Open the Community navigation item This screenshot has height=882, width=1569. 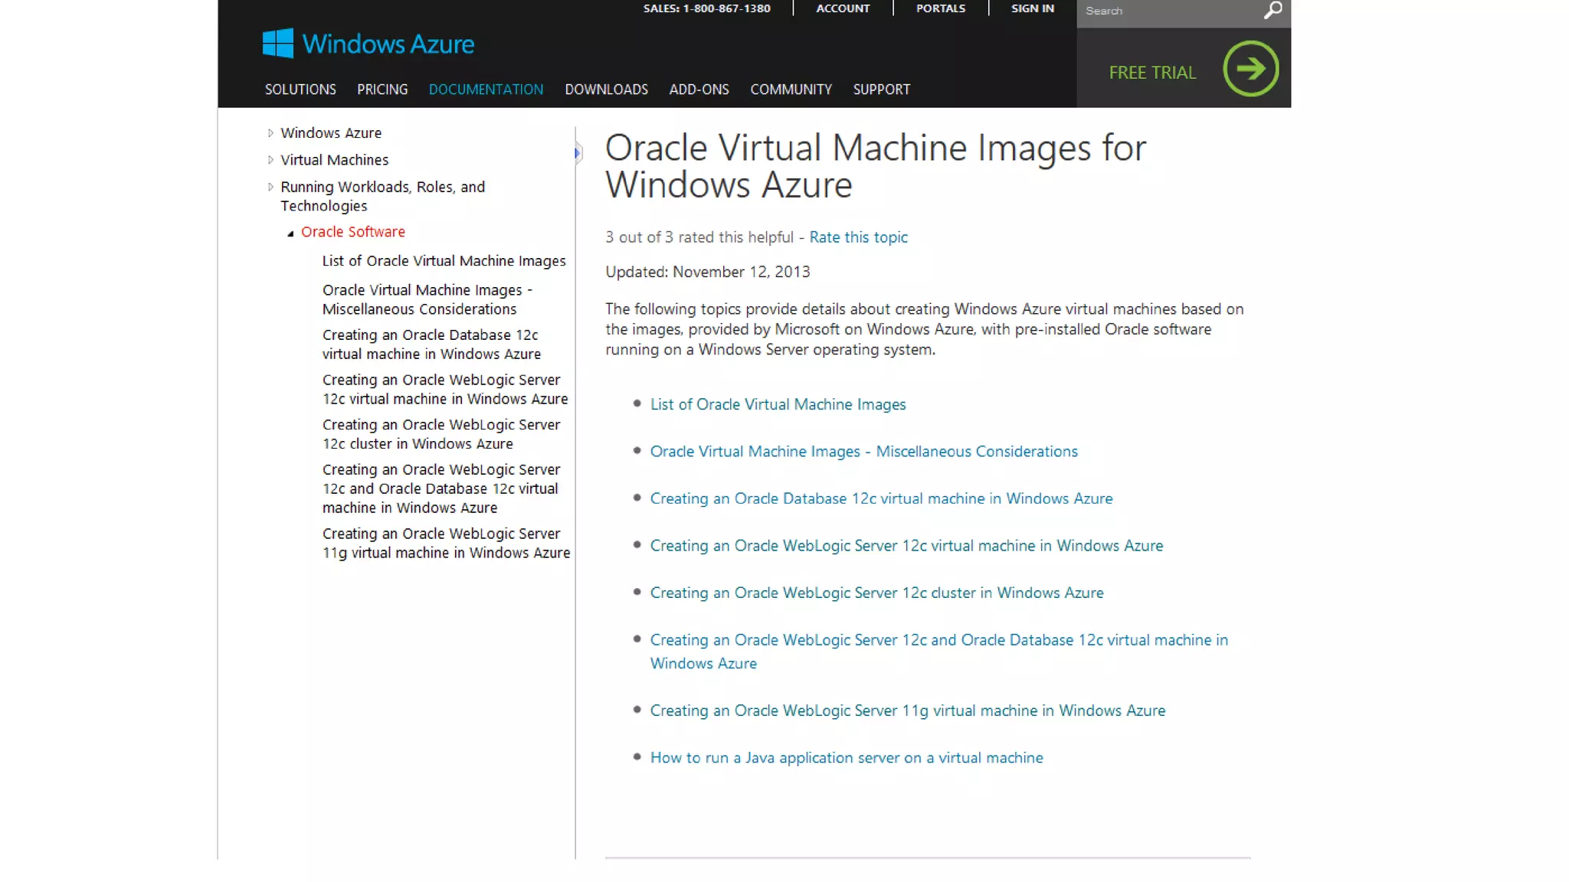coord(791,90)
